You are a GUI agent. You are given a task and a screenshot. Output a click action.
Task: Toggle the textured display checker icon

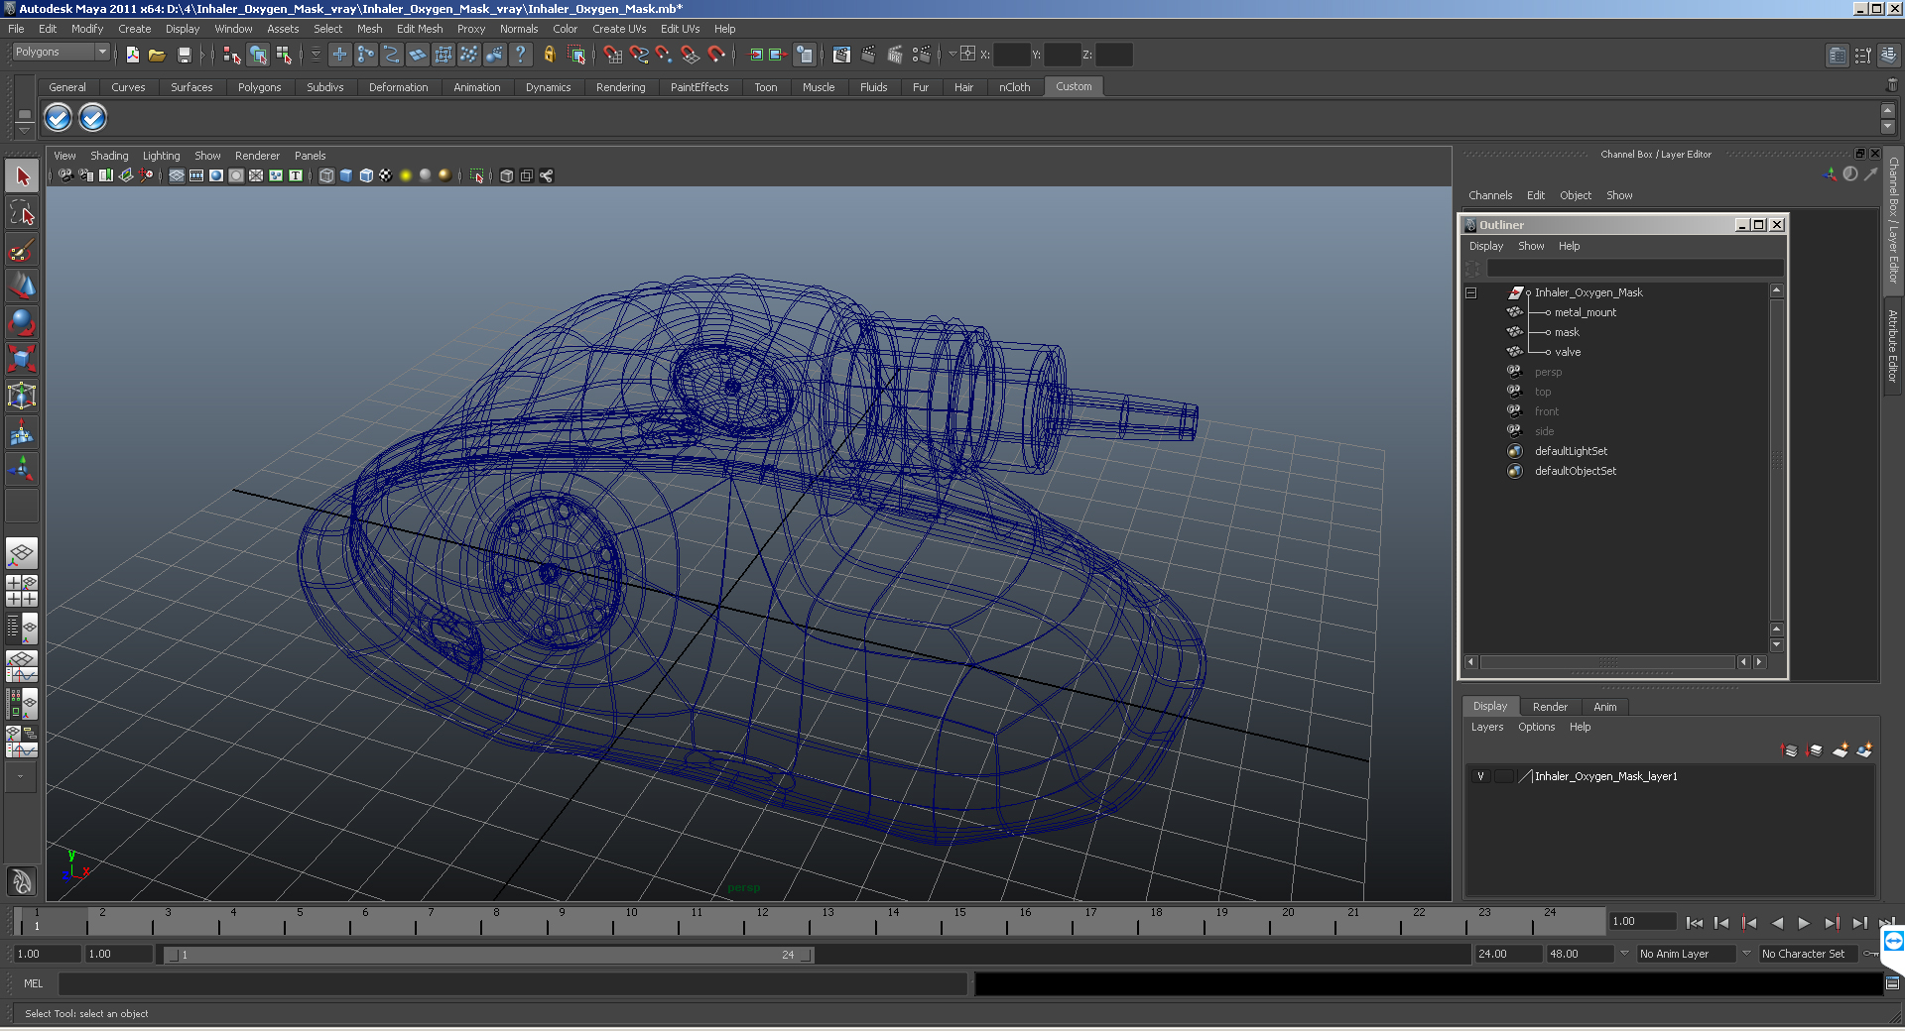386,175
